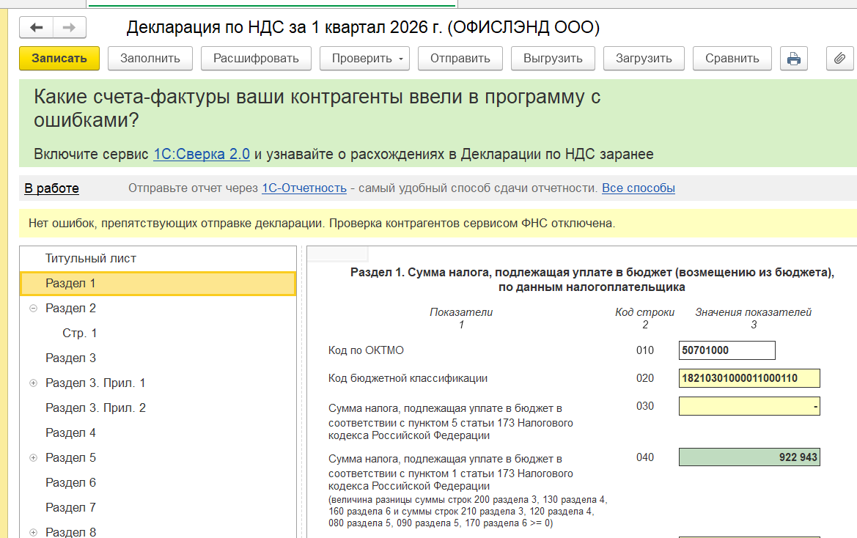Select Раздел 6 in the section tree
The height and width of the screenshot is (538, 857).
(x=70, y=483)
